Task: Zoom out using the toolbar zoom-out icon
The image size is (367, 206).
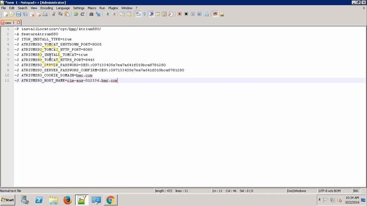Action: (114, 14)
